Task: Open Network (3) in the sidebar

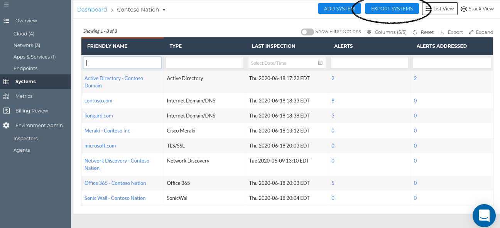Action: coord(27,45)
